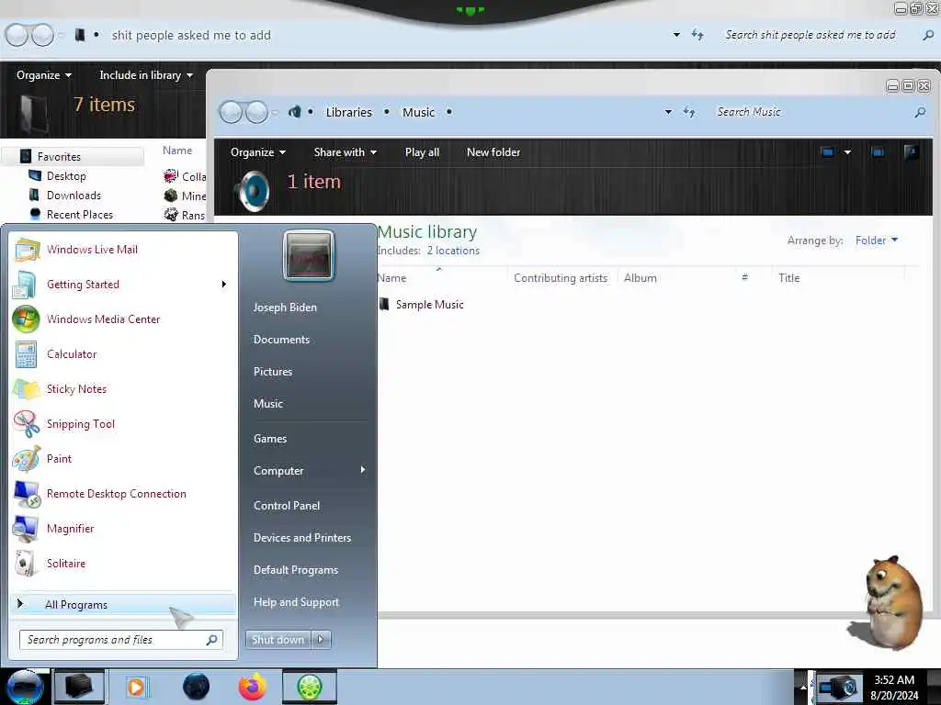Click the search magnifier in back window
The width and height of the screenshot is (941, 705).
[928, 36]
